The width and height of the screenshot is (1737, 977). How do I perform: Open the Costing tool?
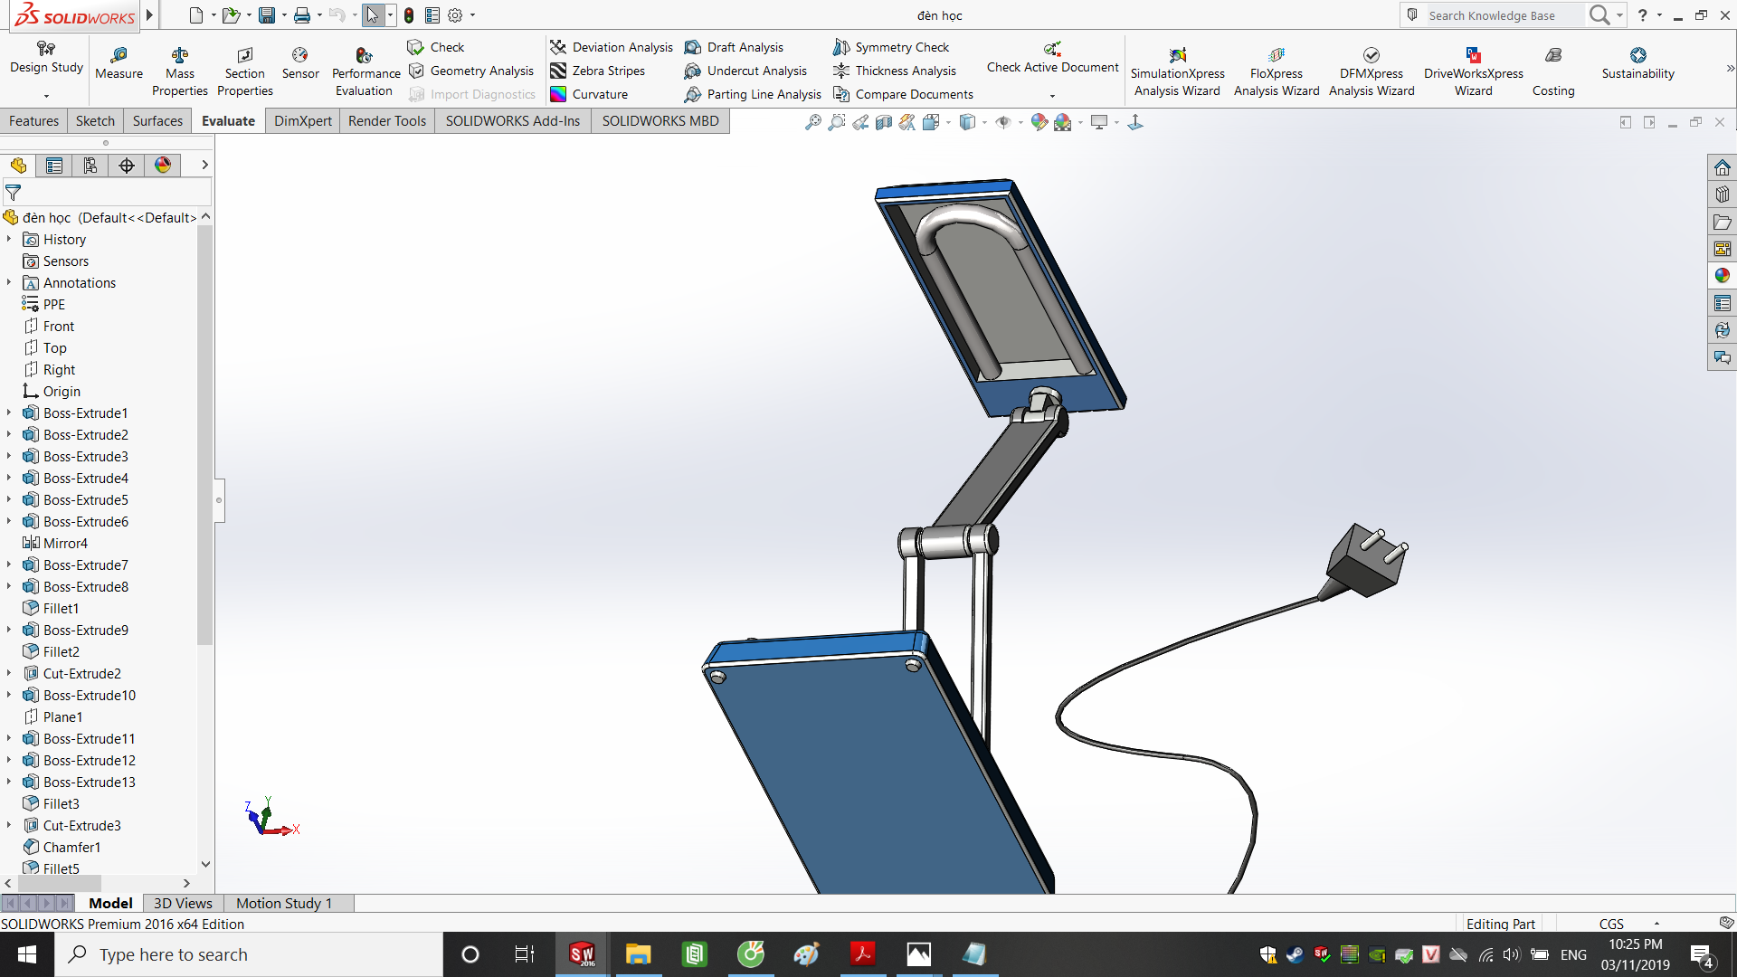pyautogui.click(x=1553, y=71)
